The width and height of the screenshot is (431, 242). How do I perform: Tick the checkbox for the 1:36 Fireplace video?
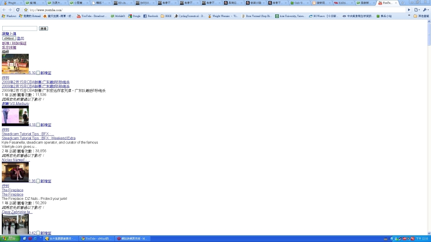(x=38, y=181)
